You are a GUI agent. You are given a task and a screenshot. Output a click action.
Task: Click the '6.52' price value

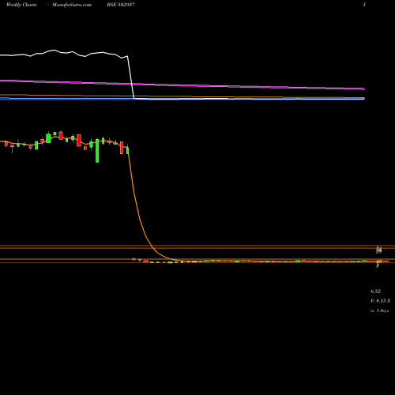[375, 292]
